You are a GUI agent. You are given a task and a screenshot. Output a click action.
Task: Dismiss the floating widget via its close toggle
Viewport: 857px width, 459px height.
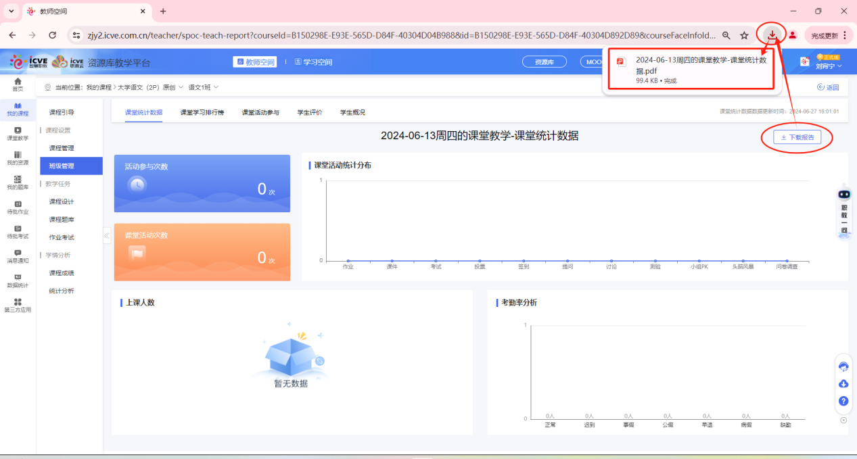point(844,419)
